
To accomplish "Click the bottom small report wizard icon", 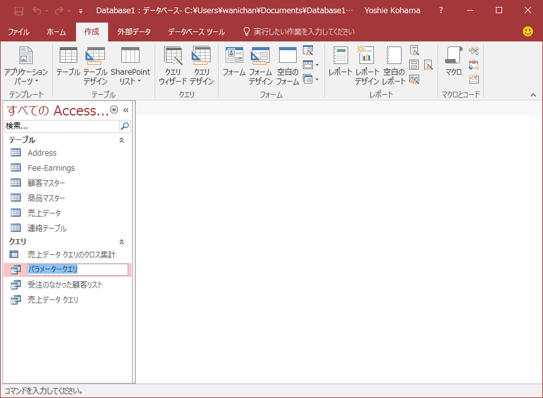I will 414,79.
